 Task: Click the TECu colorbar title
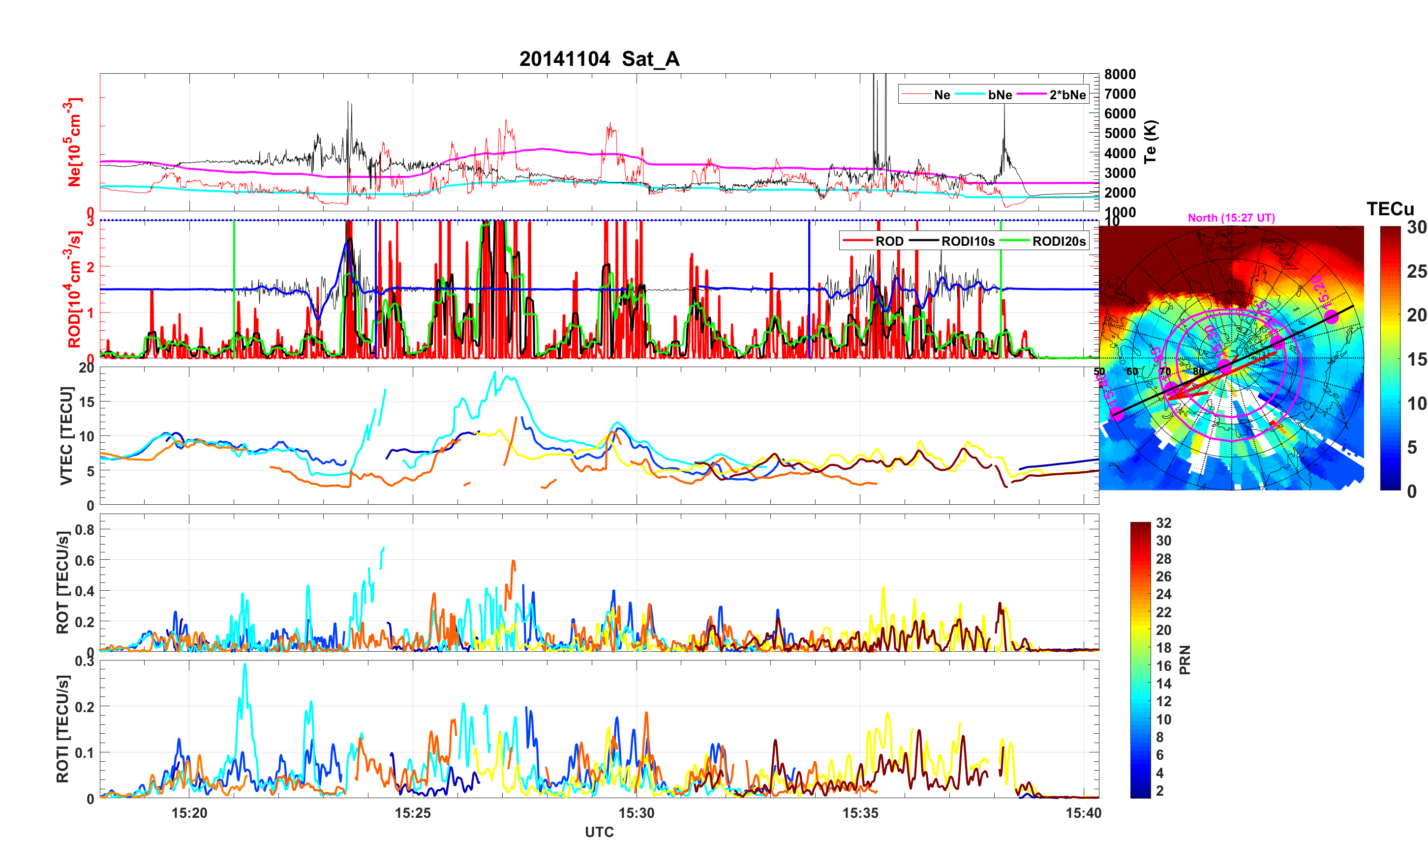pos(1390,209)
